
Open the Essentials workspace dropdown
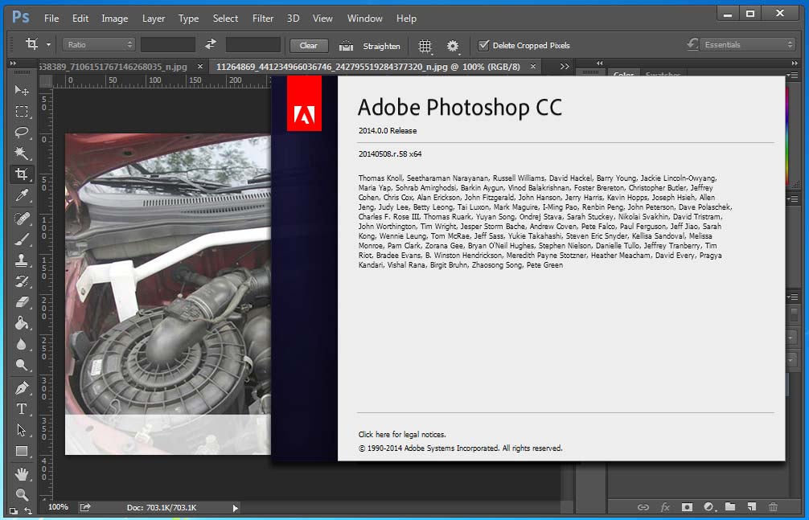(x=747, y=45)
